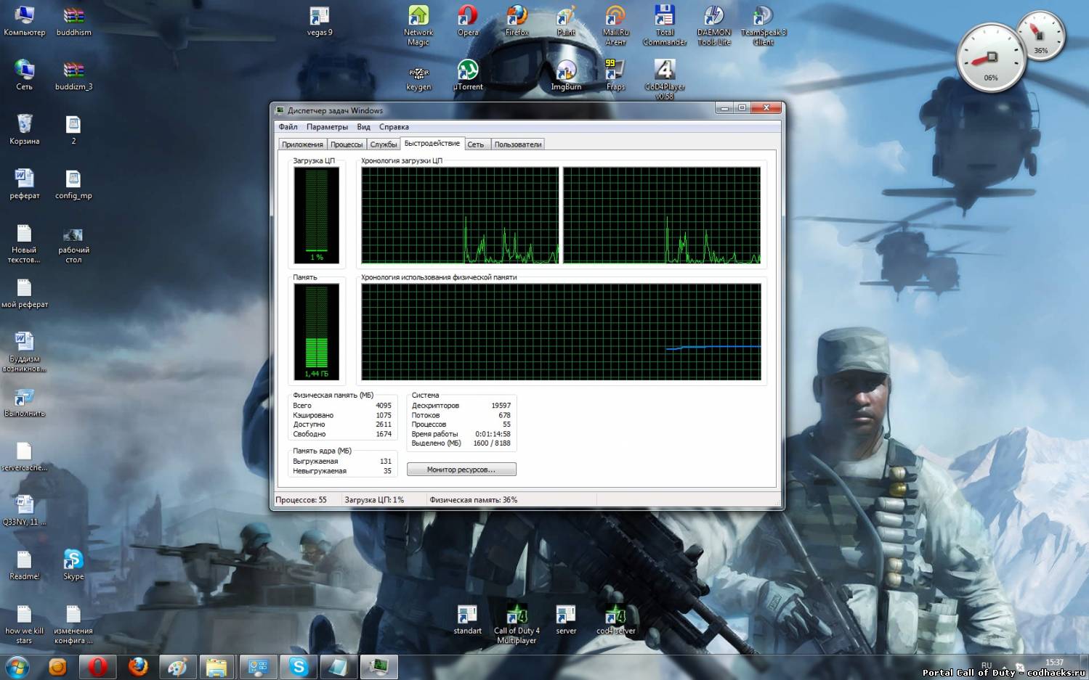Switch to the Сеть tab
The image size is (1089, 680).
(x=476, y=144)
